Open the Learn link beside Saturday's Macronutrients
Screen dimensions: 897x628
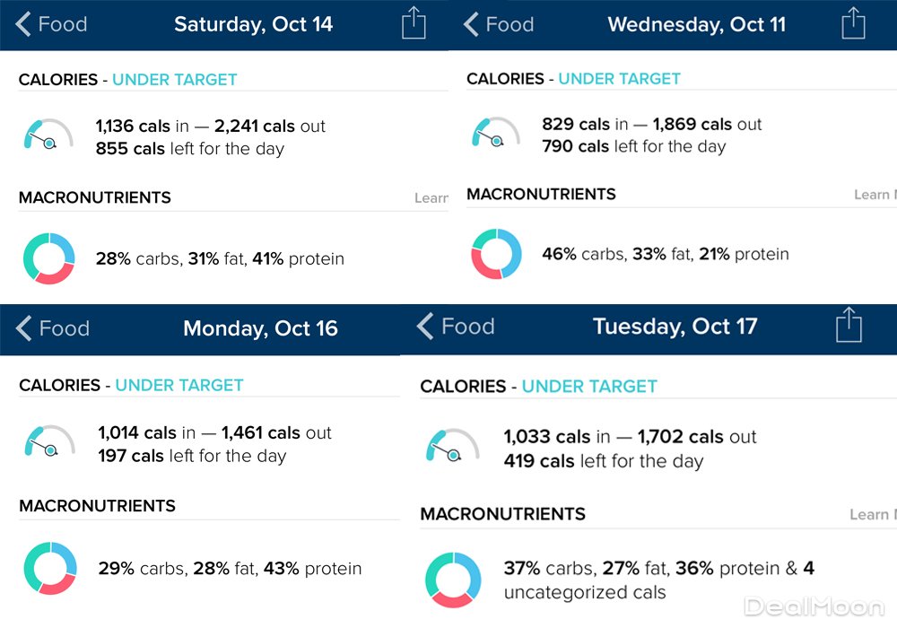coord(431,198)
